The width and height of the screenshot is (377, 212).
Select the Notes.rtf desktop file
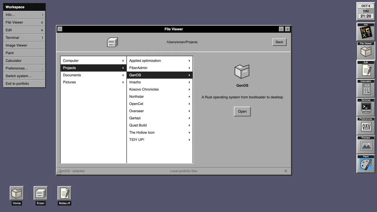64,196
